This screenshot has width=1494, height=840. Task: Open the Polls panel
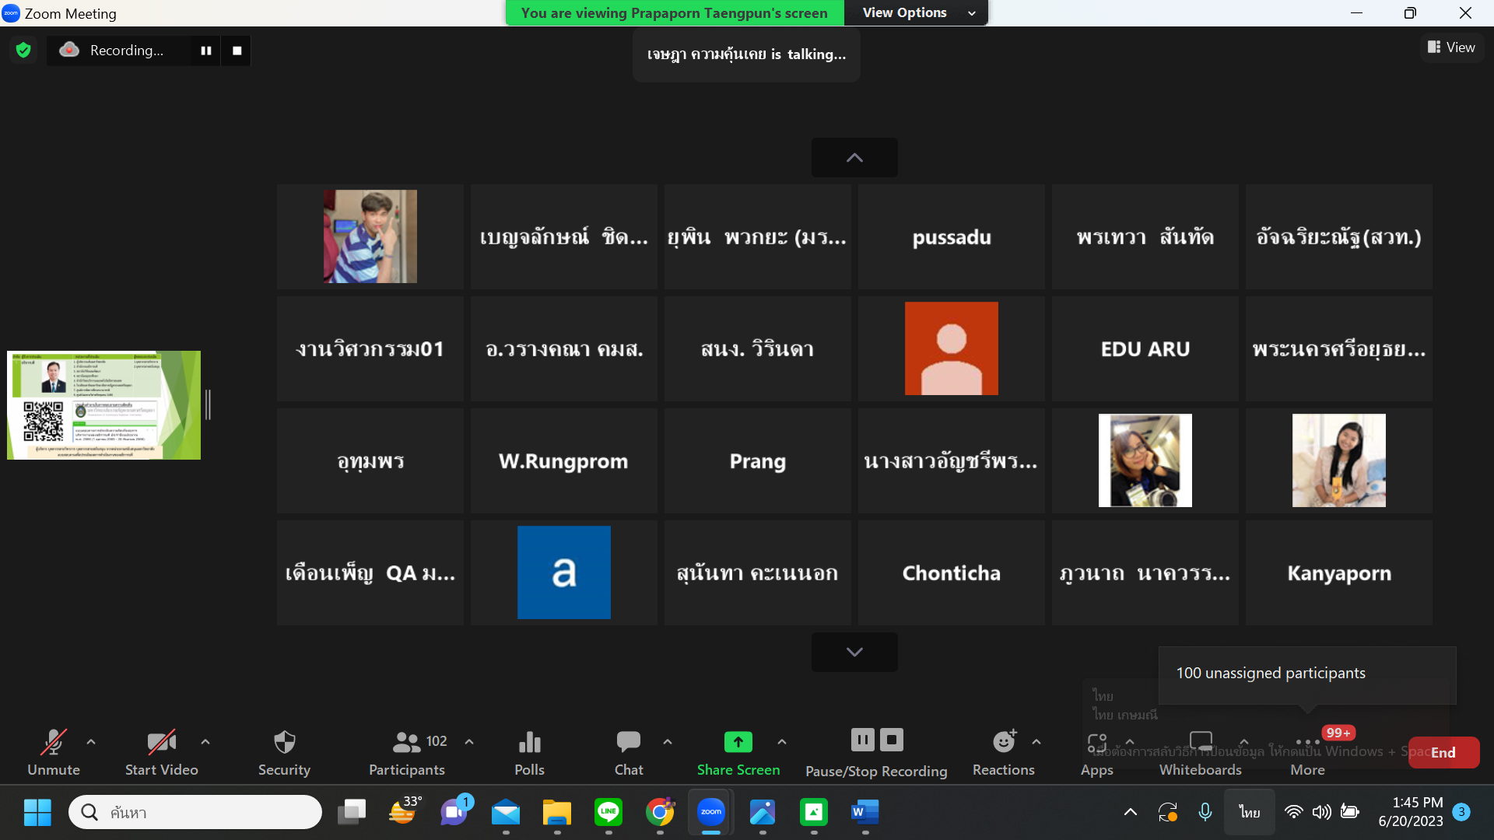[x=529, y=753]
